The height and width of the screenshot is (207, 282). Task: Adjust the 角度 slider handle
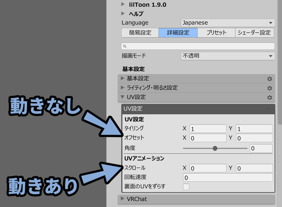[215, 148]
